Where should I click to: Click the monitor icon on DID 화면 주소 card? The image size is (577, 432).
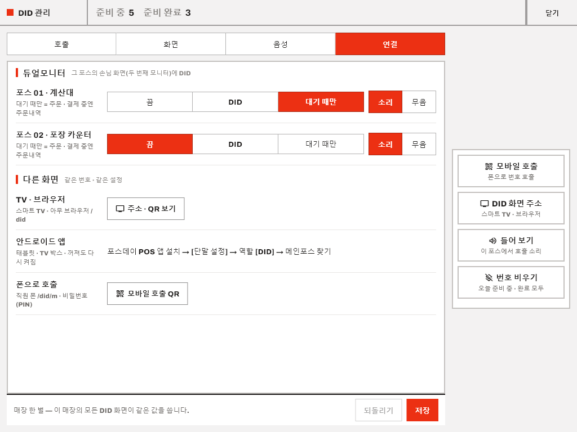(485, 204)
